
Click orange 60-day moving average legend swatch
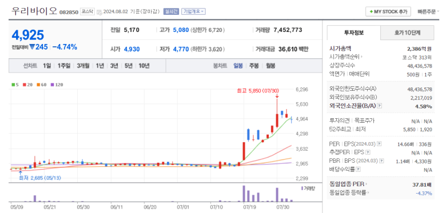(x=38, y=85)
